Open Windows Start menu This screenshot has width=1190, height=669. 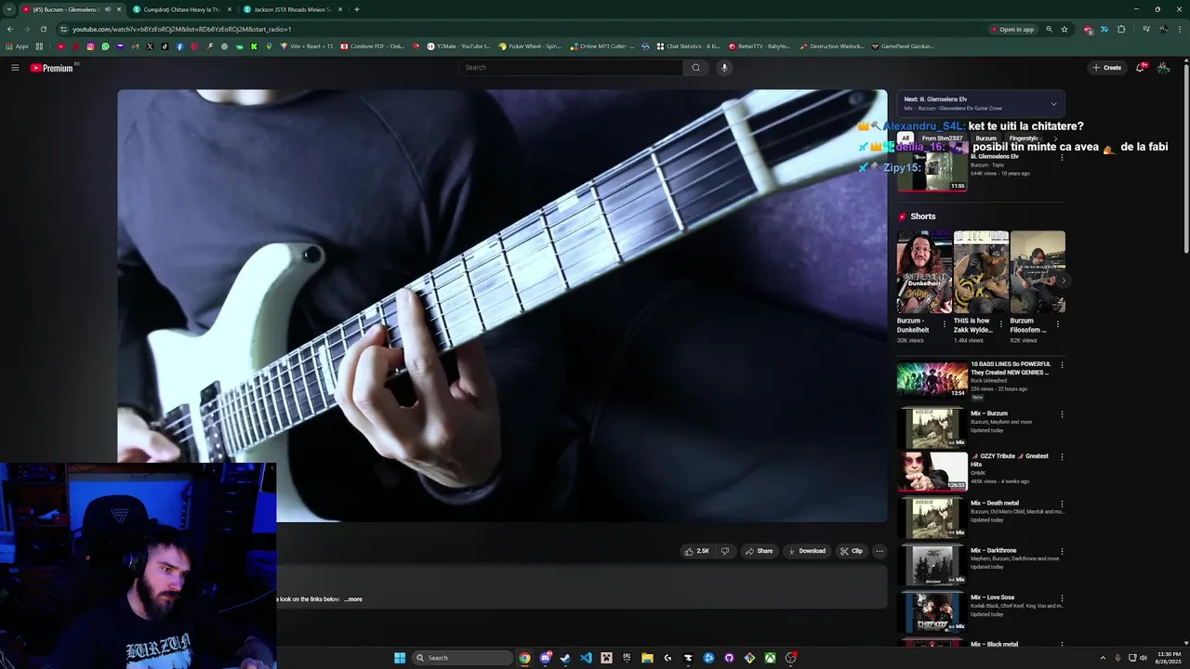pyautogui.click(x=400, y=658)
